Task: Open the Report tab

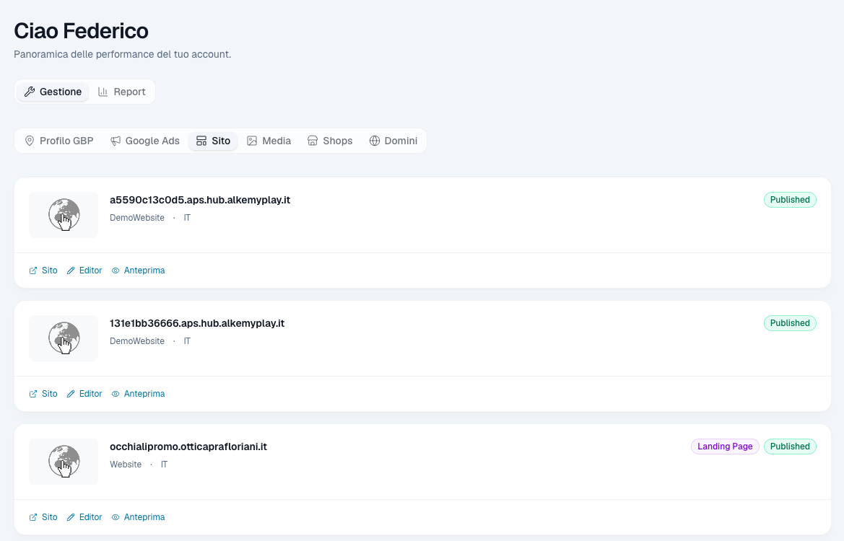Action: [121, 92]
